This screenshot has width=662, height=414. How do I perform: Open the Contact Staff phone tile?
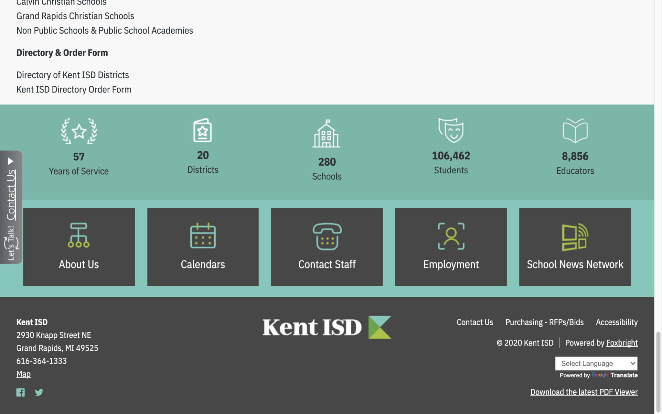click(x=326, y=247)
